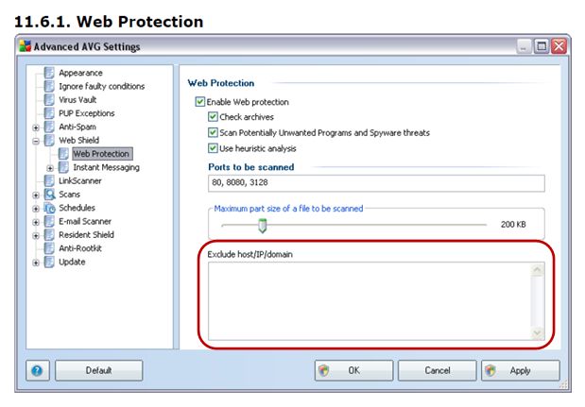
Task: Disable Use heuristic analysis checkbox
Action: [x=213, y=148]
